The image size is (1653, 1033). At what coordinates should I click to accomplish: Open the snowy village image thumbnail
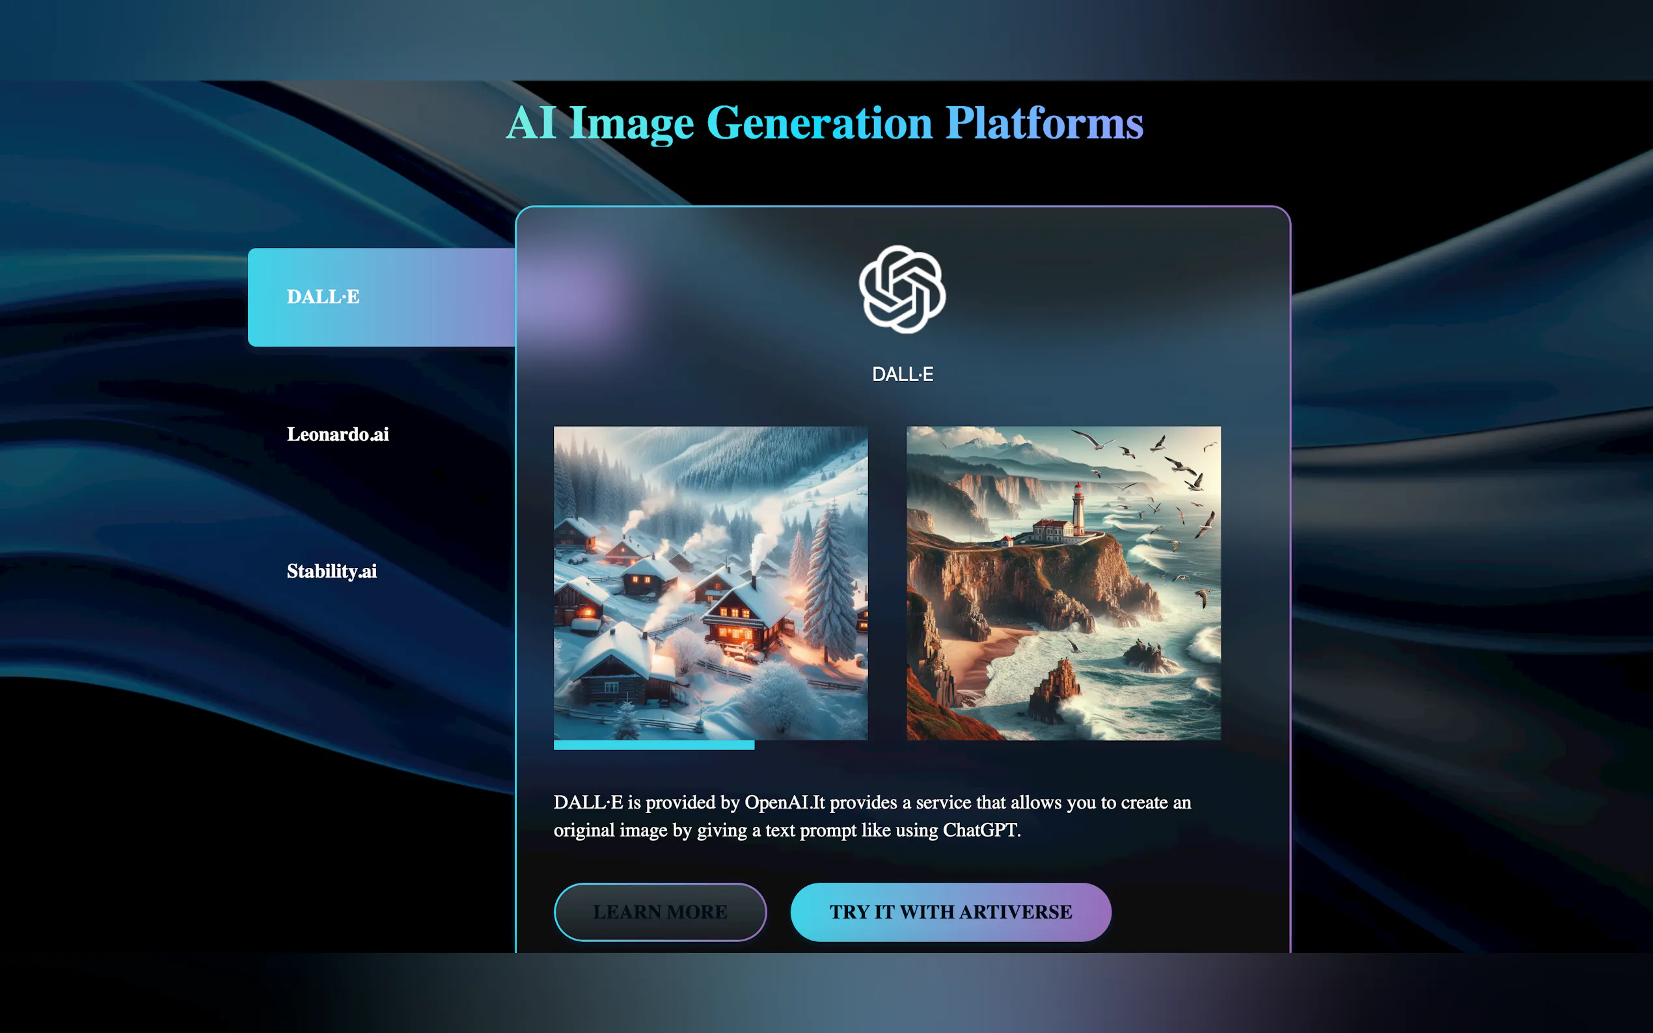point(710,583)
